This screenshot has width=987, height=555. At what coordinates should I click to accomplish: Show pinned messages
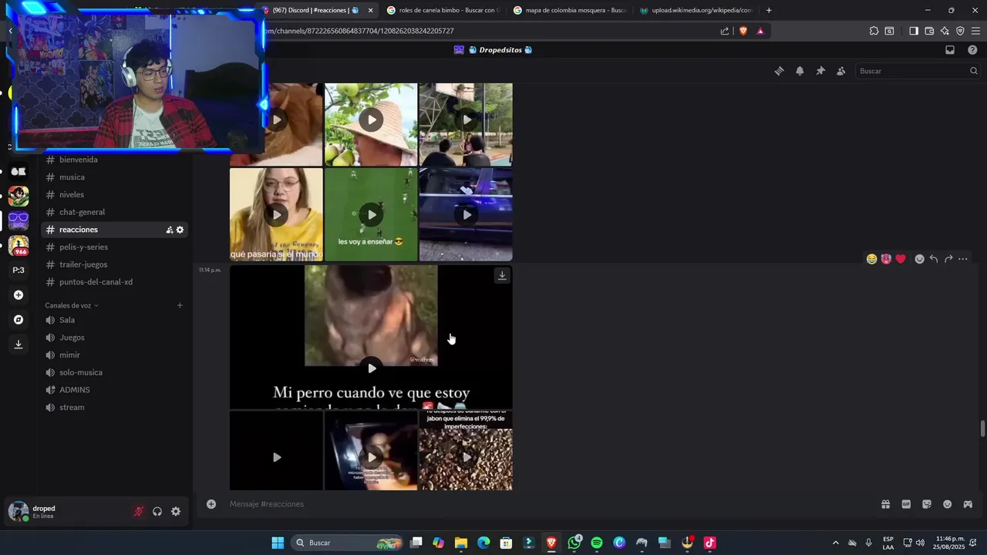coord(820,71)
